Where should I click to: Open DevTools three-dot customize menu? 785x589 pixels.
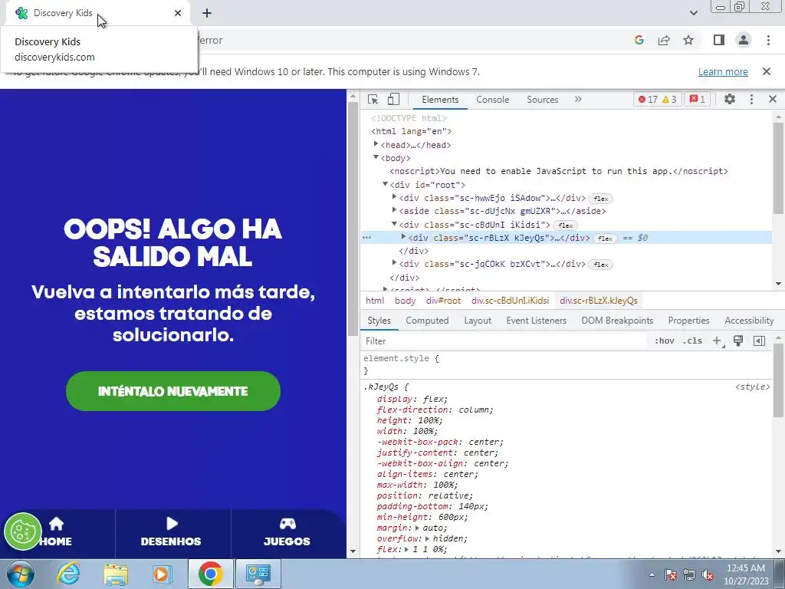coord(751,99)
